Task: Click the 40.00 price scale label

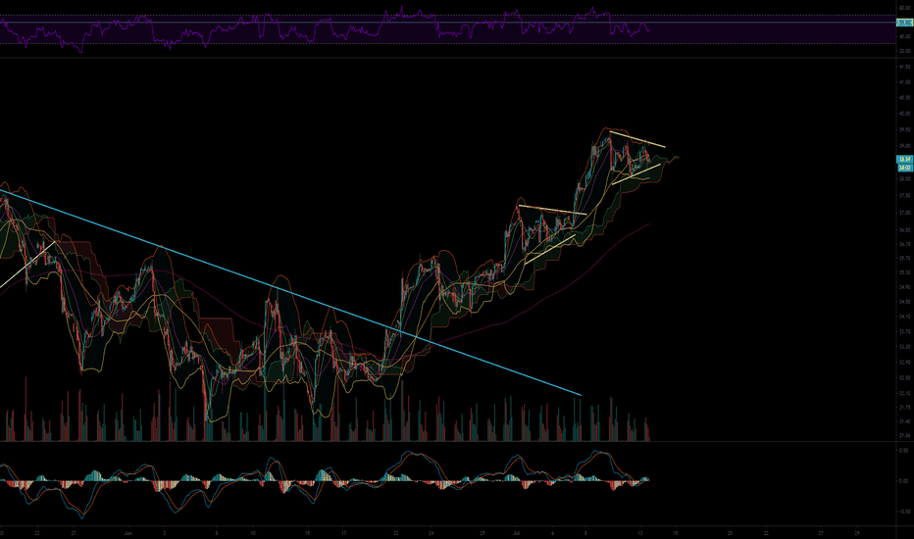Action: (x=905, y=114)
